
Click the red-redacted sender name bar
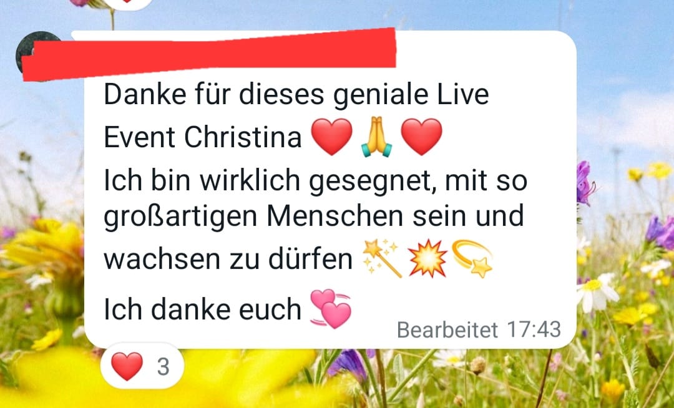[209, 54]
